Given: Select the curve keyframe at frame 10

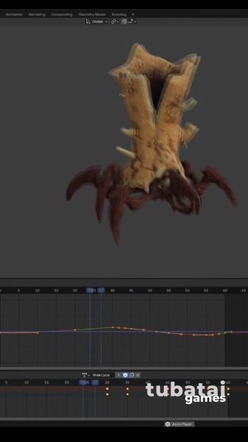Looking at the screenshot, I should [x=37, y=333].
